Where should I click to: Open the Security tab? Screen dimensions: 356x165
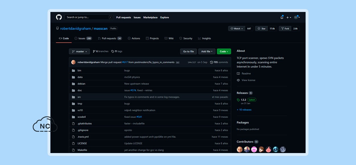coord(186,38)
